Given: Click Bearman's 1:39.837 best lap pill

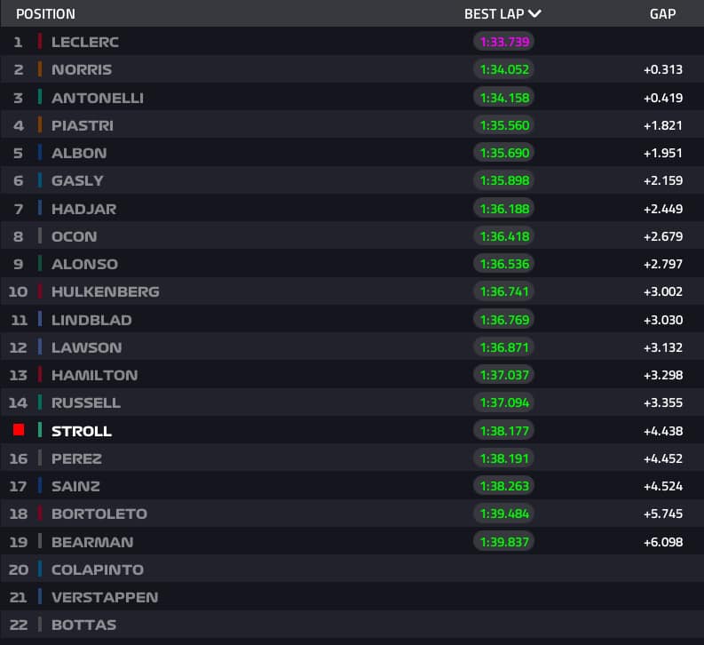Looking at the screenshot, I should coord(504,541).
